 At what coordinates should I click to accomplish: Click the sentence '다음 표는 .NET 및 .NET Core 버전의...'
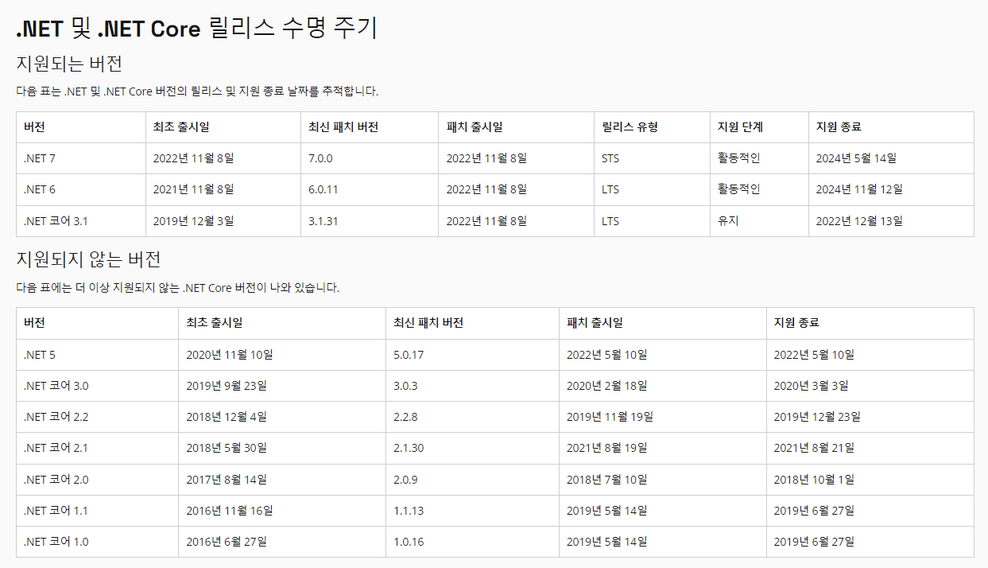[x=197, y=91]
